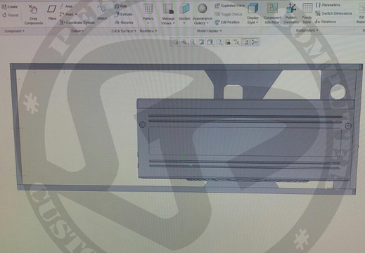Expand the Pattern dropdown arrow
365x253 pixels.
(x=148, y=23)
